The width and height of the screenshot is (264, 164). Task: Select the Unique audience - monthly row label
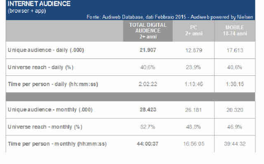tap(50, 110)
